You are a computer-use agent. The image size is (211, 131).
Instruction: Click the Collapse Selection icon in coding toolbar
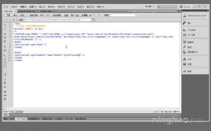[5, 38]
